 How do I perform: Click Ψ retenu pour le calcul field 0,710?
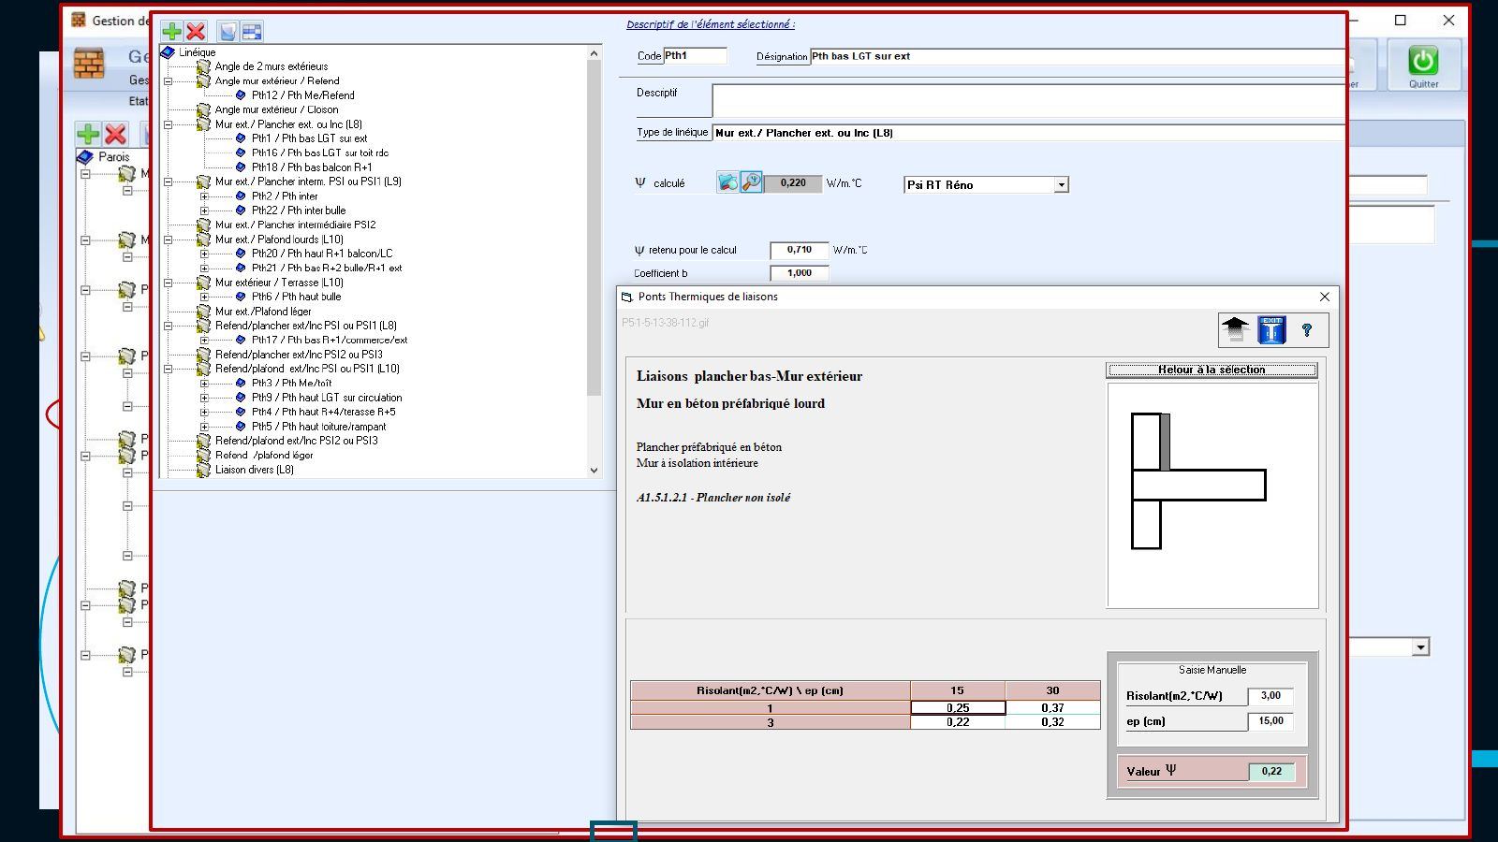pos(799,250)
